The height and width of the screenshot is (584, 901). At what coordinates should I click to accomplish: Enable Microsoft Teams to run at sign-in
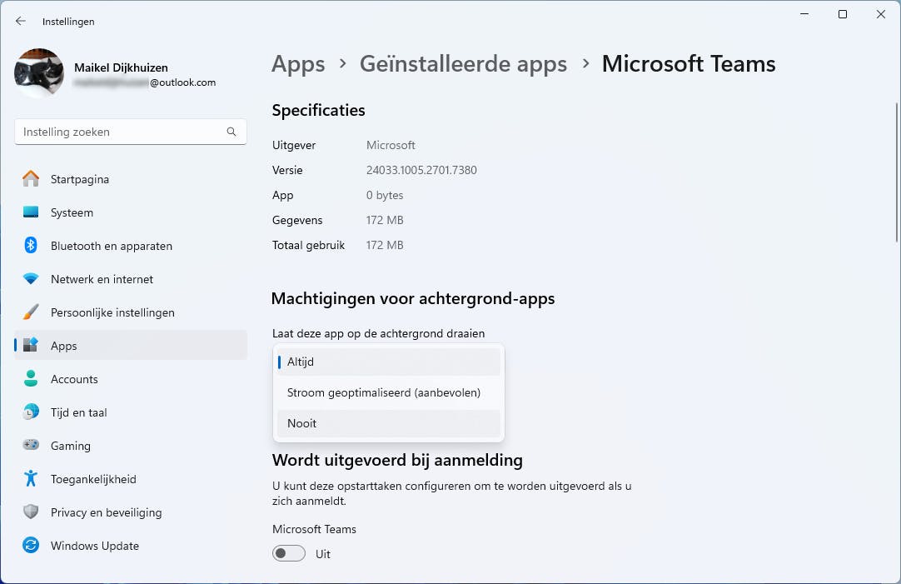tap(288, 553)
